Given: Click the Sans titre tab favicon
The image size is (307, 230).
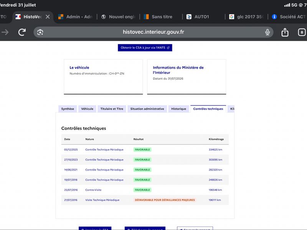Looking at the screenshot, I should 146,17.
